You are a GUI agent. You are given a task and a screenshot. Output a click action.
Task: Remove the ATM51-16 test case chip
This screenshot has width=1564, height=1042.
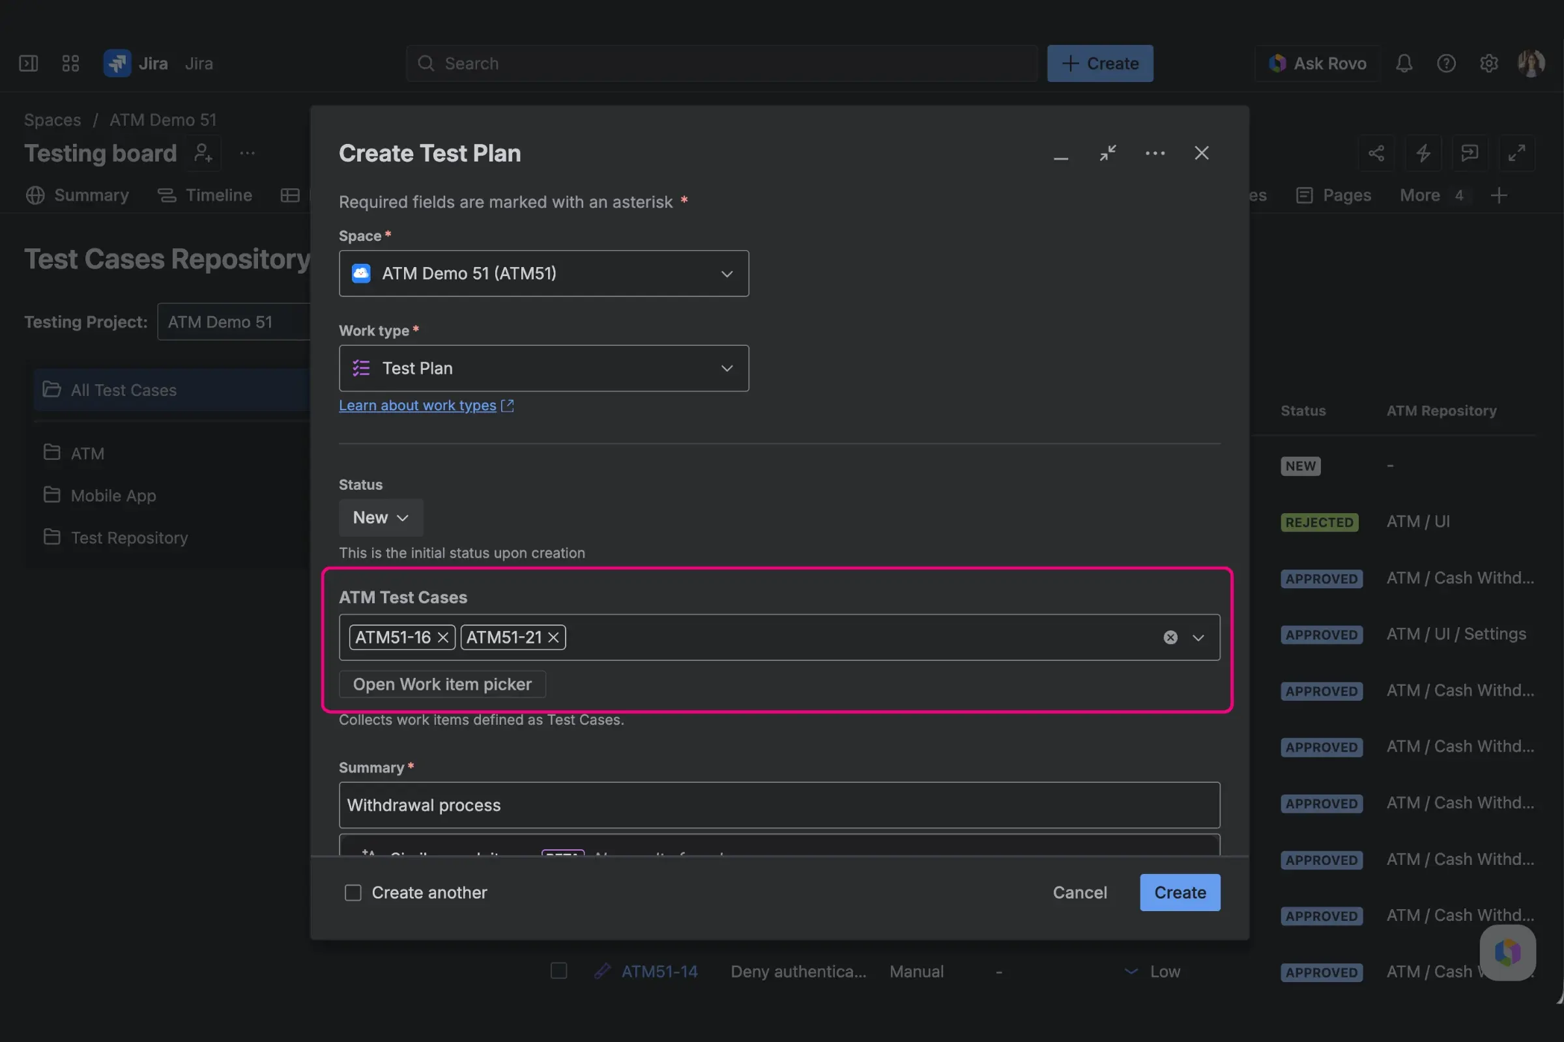click(443, 638)
